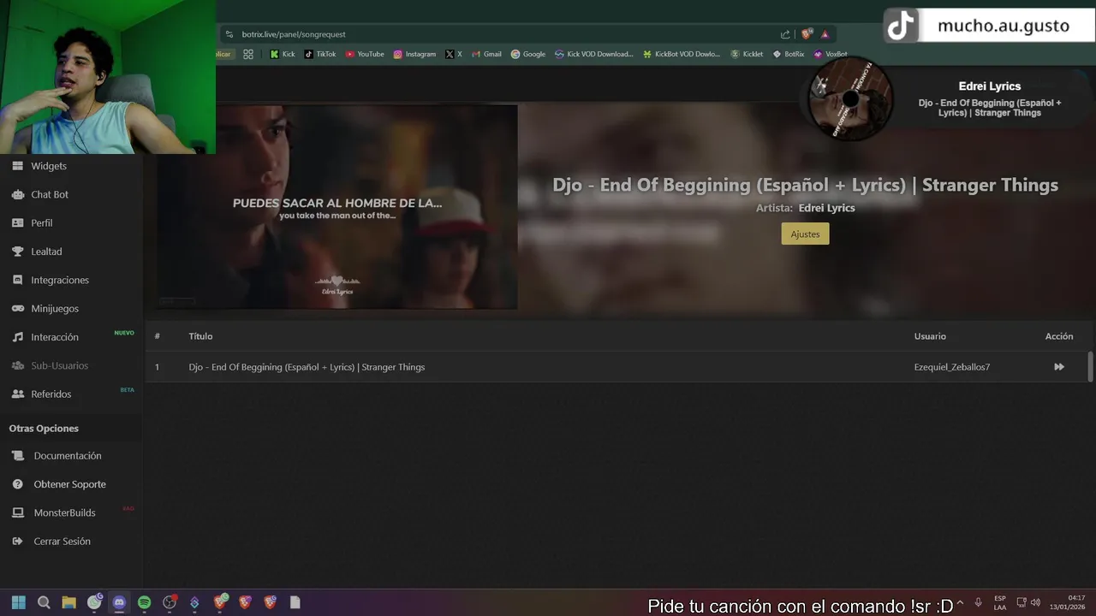Click the microphone icon in system tray
This screenshot has width=1096, height=616.
point(978,602)
